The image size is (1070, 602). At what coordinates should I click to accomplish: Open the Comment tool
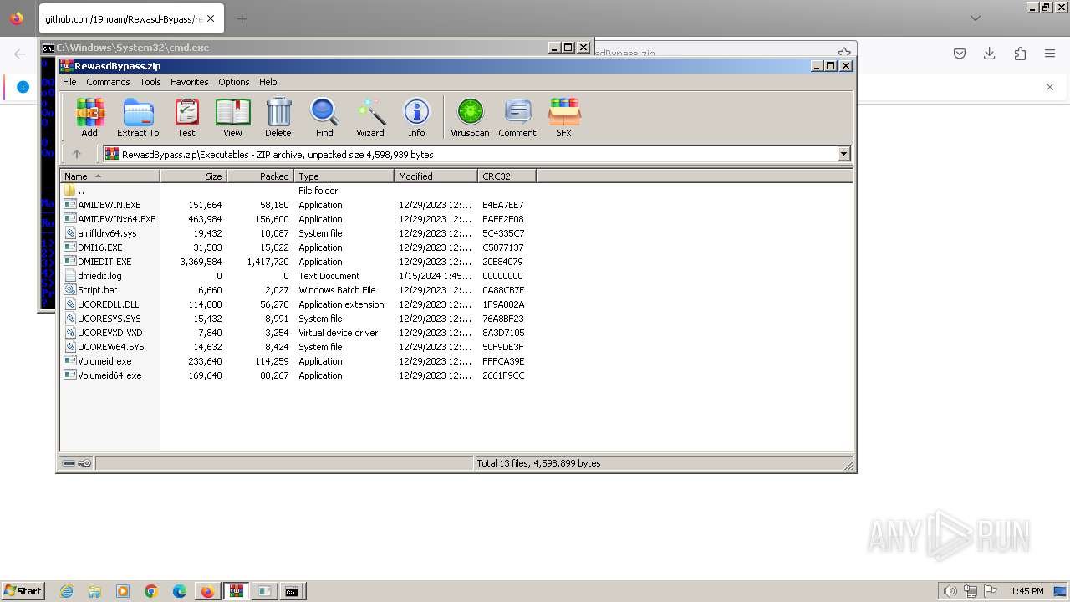[517, 117]
